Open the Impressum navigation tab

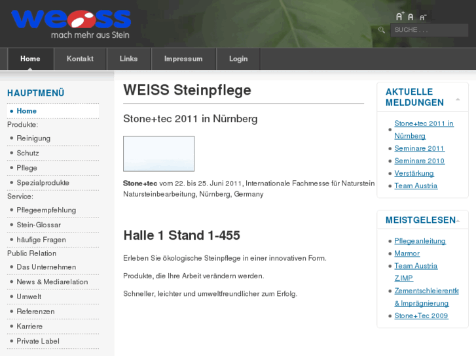pos(183,59)
